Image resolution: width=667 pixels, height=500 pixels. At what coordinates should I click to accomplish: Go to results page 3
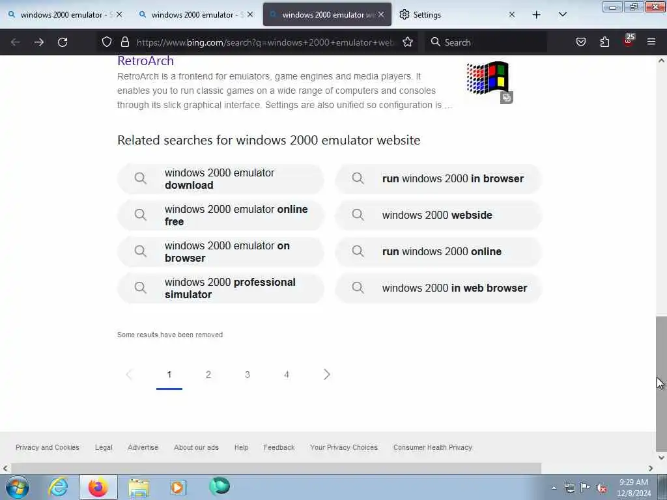[247, 374]
